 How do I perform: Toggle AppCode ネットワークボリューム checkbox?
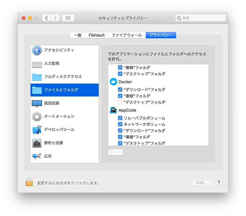[x=120, y=124]
